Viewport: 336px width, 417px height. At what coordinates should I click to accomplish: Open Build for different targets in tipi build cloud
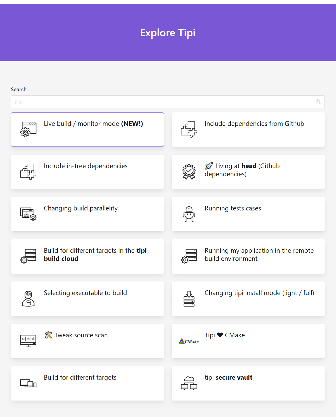pyautogui.click(x=95, y=254)
